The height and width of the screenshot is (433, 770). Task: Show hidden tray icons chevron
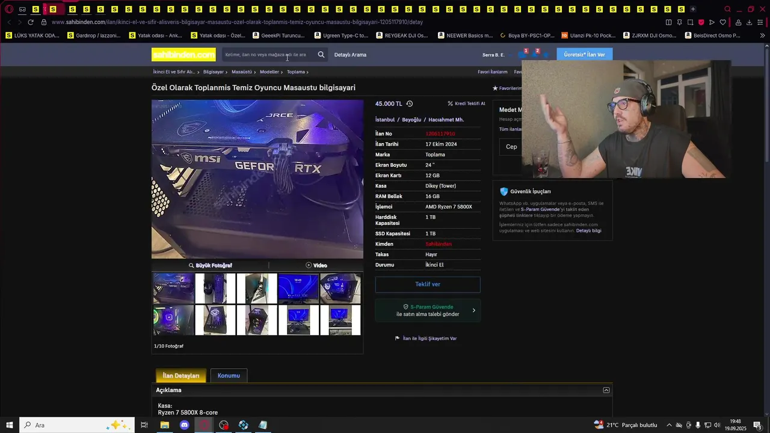(x=669, y=425)
